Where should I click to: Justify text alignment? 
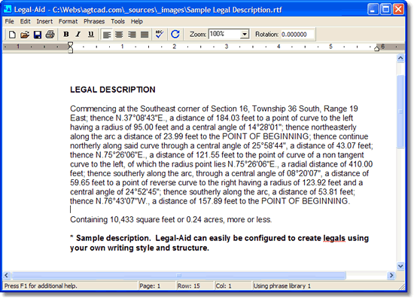click(x=145, y=35)
